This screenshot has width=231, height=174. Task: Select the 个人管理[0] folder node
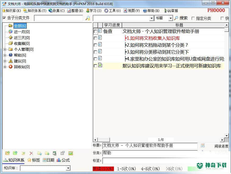[x=21, y=49]
